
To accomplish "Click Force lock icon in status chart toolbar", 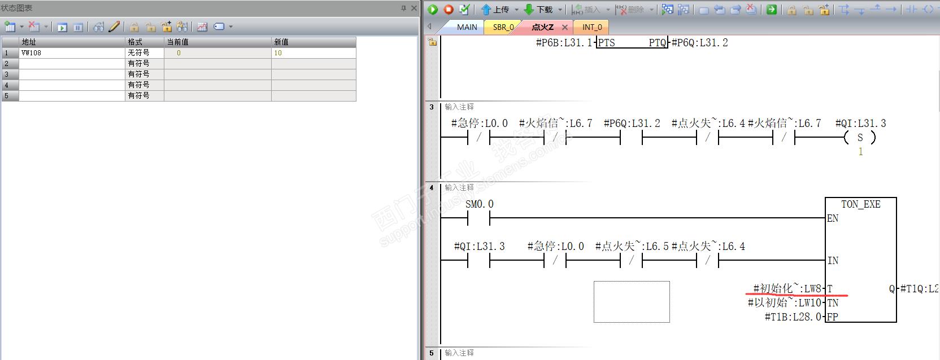I will [x=134, y=27].
